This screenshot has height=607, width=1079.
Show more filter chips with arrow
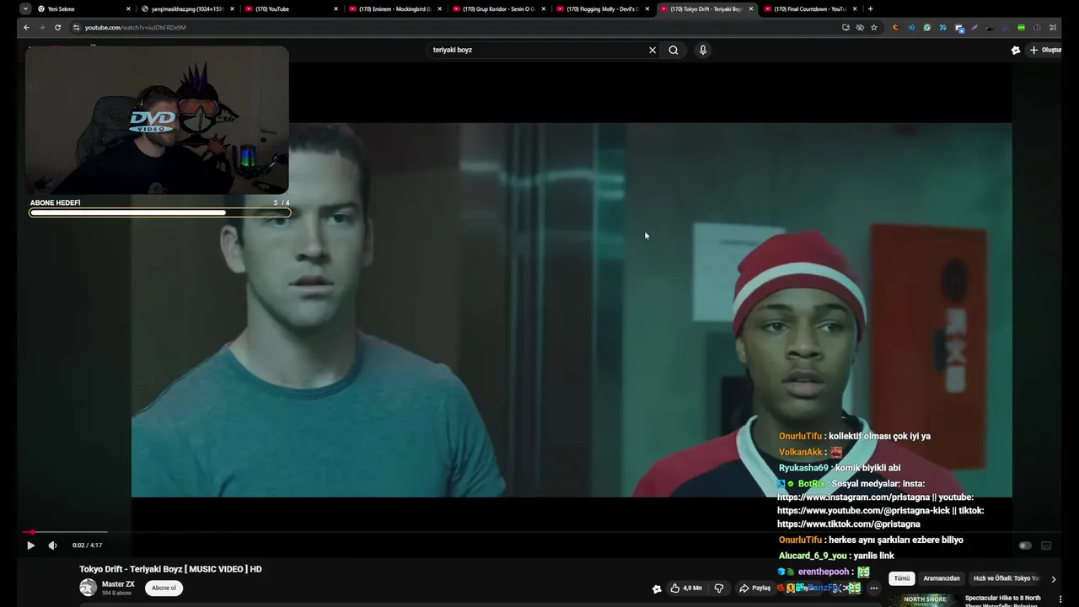(1053, 579)
